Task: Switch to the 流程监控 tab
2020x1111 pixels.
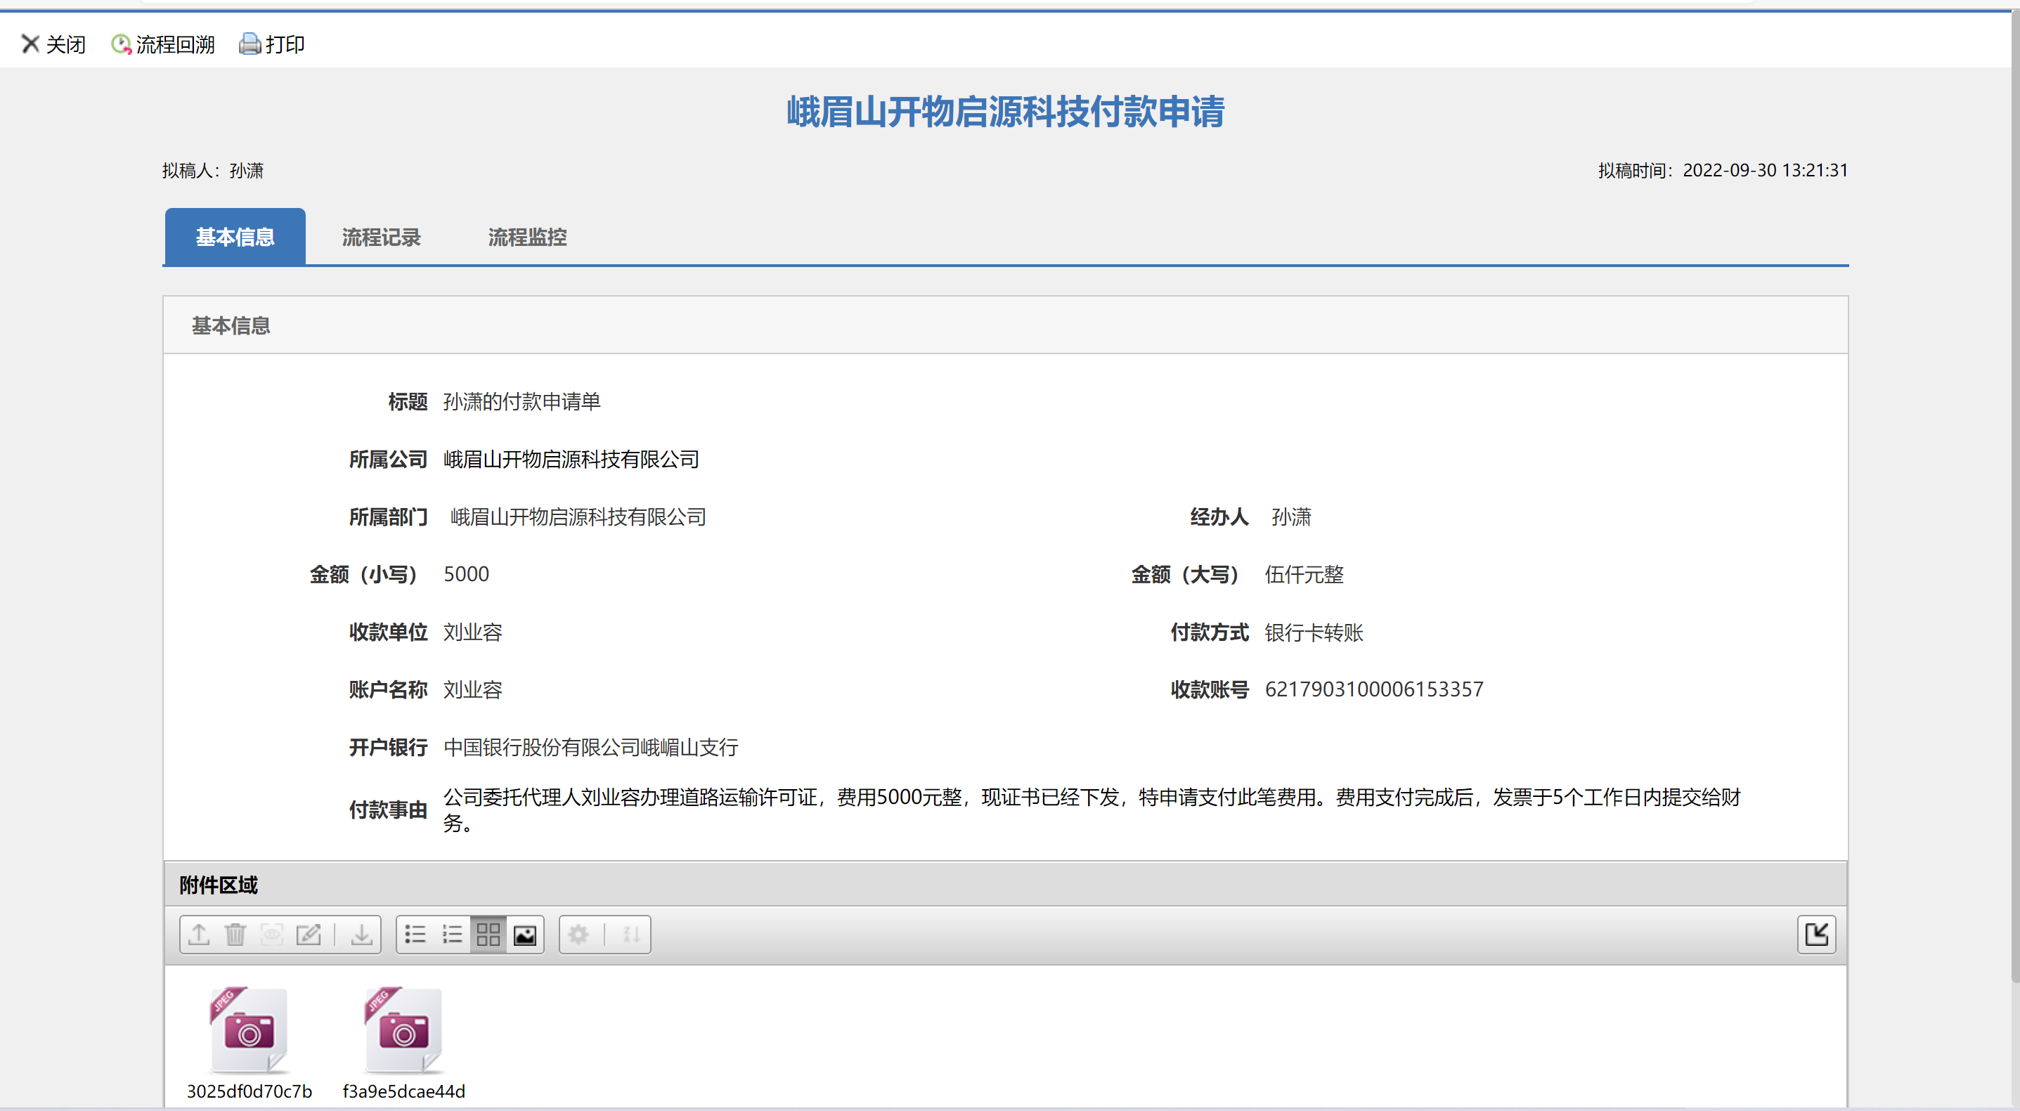Action: [527, 237]
